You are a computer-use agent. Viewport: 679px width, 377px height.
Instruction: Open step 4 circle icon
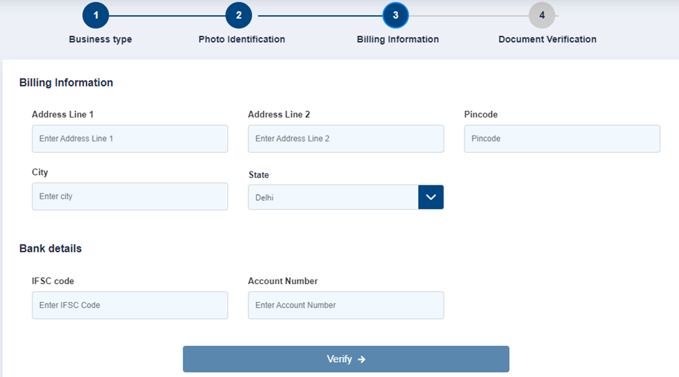(x=542, y=15)
